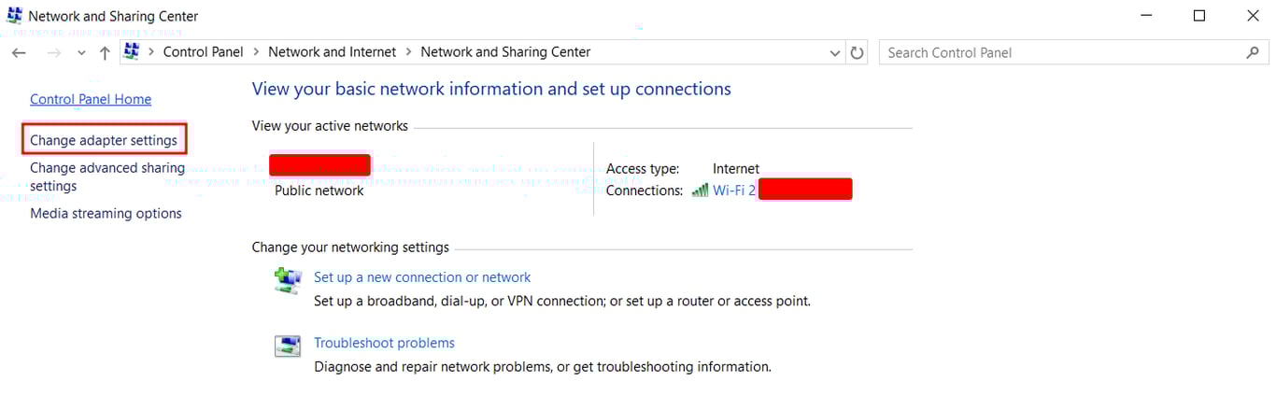Image resolution: width=1276 pixels, height=396 pixels.
Task: Open Change advanced sharing settings
Action: coord(106,177)
